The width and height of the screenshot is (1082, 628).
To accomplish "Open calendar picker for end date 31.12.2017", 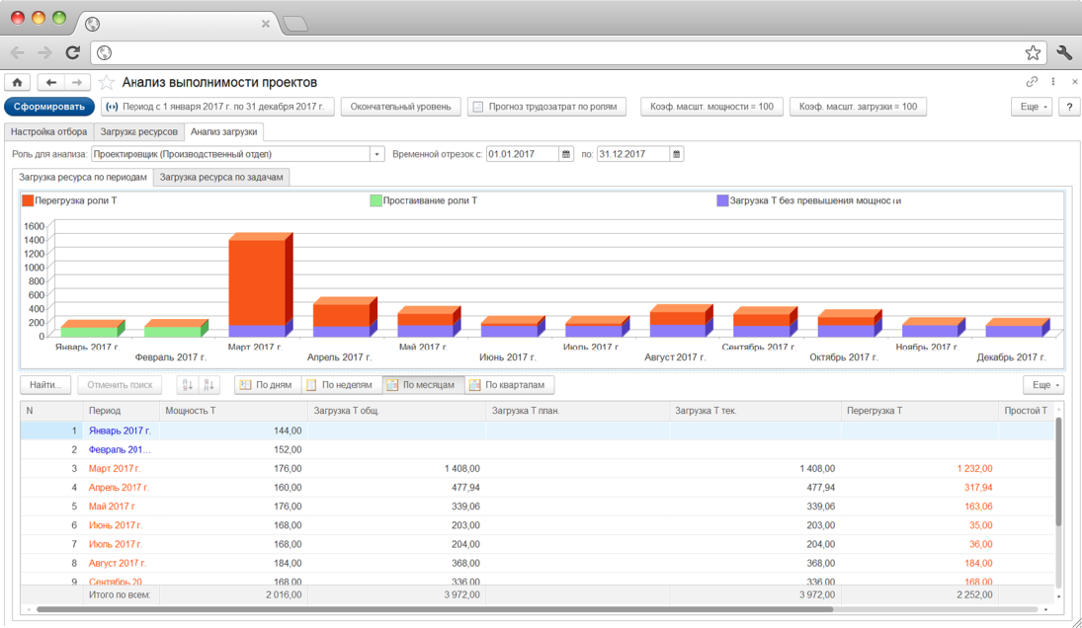I will click(676, 154).
